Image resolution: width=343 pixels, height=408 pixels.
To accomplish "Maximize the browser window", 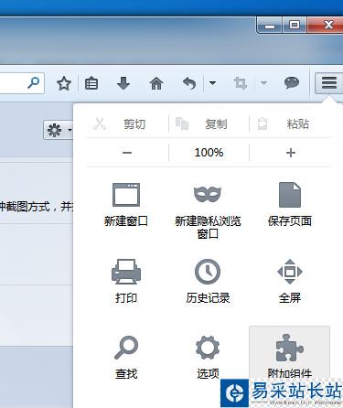I will coord(295,25).
